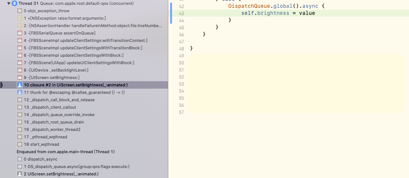Viewport: 409px width, 178px height.
Task: Select frame 11 thunk for @escaping @callee_guaranteed
Action: 84,92
